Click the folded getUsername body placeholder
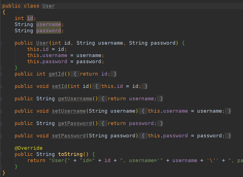The width and height of the screenshot is (243, 177). click(x=132, y=99)
